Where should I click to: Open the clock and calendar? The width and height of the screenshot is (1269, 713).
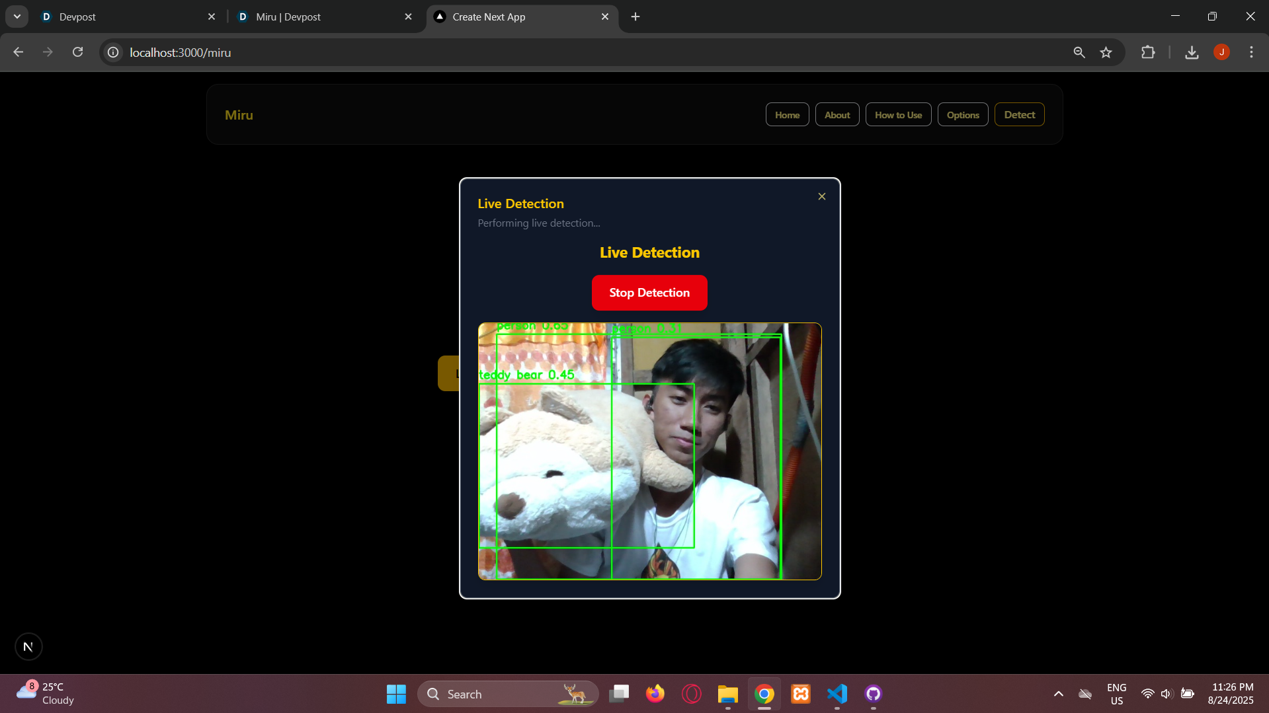pyautogui.click(x=1231, y=694)
